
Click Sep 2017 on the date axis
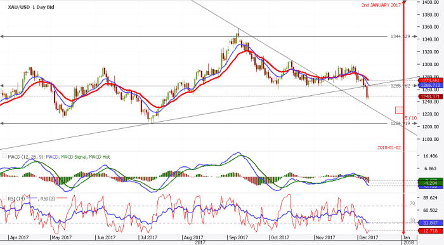click(x=237, y=237)
